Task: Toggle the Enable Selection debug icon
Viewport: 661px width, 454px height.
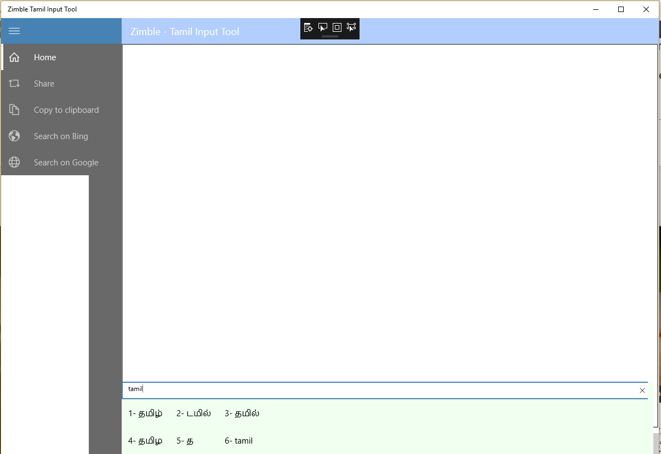Action: pos(323,27)
